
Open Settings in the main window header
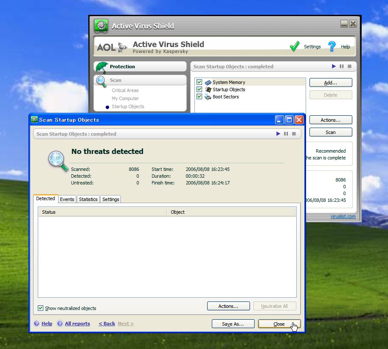[312, 47]
